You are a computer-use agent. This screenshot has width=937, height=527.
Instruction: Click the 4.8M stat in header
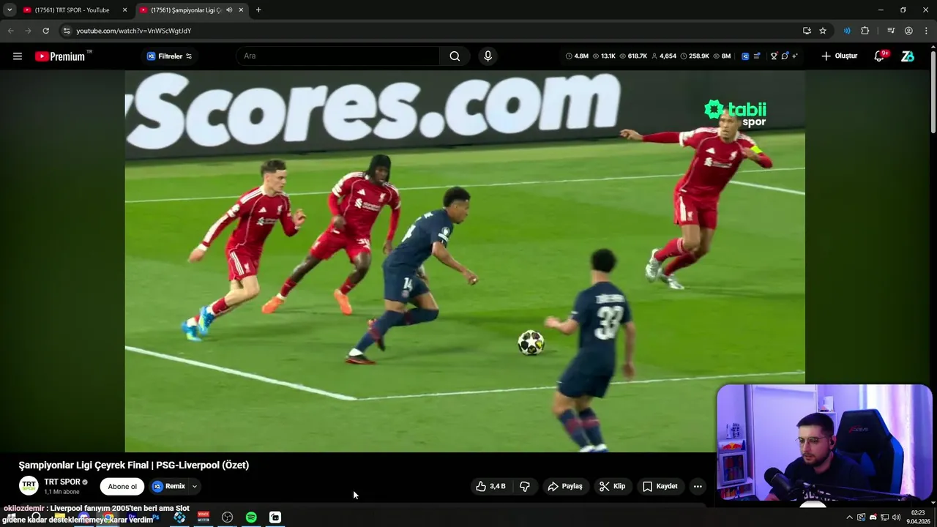point(577,56)
